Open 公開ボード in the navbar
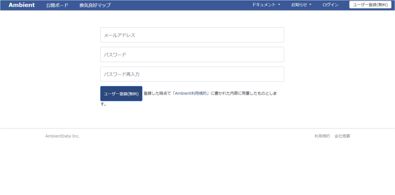The height and width of the screenshot is (195, 395). pyautogui.click(x=57, y=5)
